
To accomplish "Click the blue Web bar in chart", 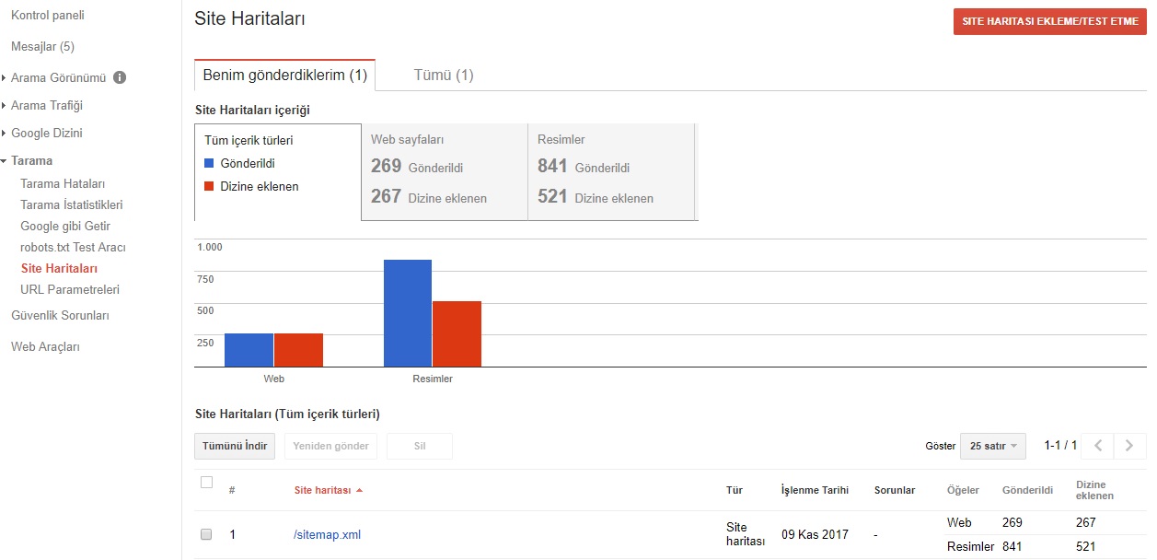I will [249, 350].
